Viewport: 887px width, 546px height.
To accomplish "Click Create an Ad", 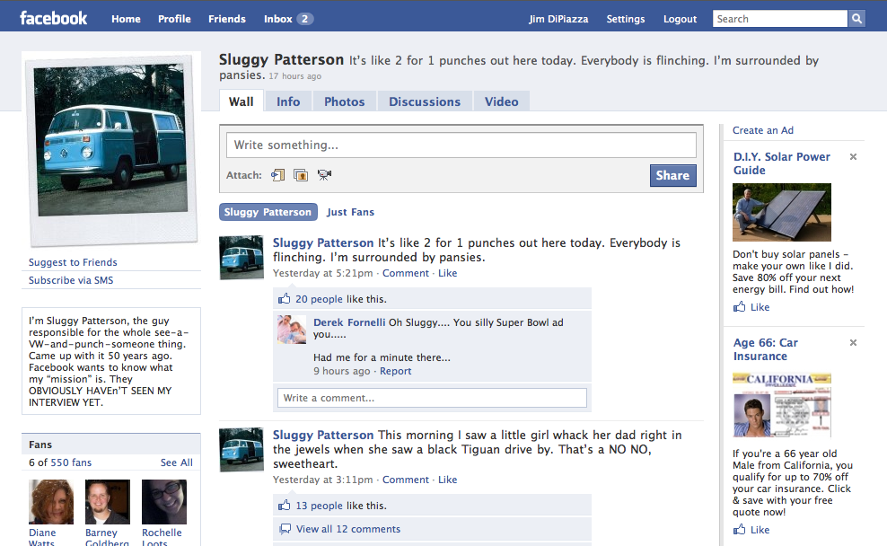I will pyautogui.click(x=762, y=129).
